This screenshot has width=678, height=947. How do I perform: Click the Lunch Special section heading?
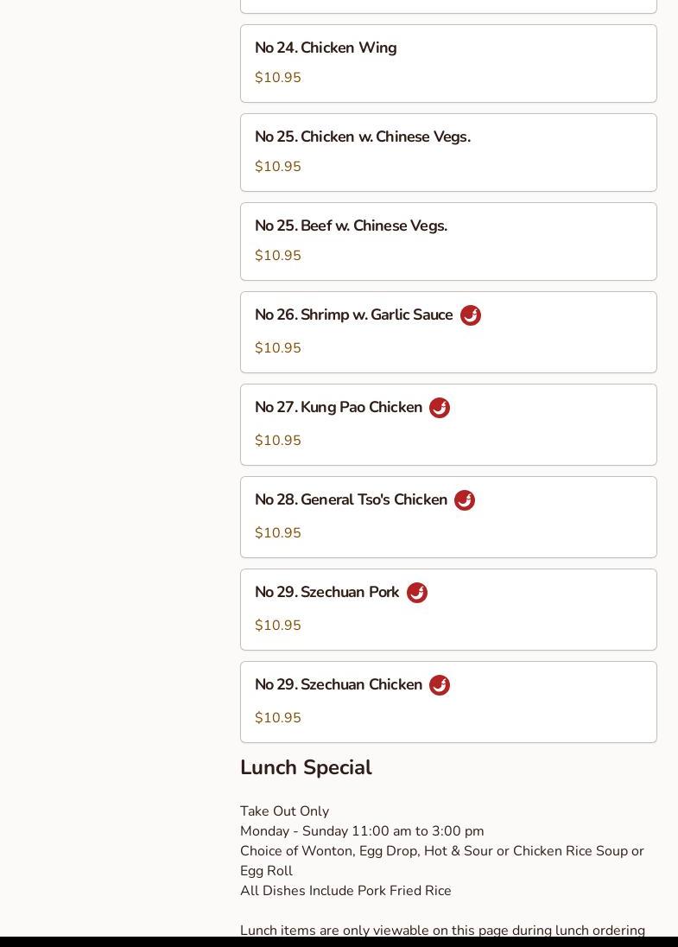click(306, 767)
